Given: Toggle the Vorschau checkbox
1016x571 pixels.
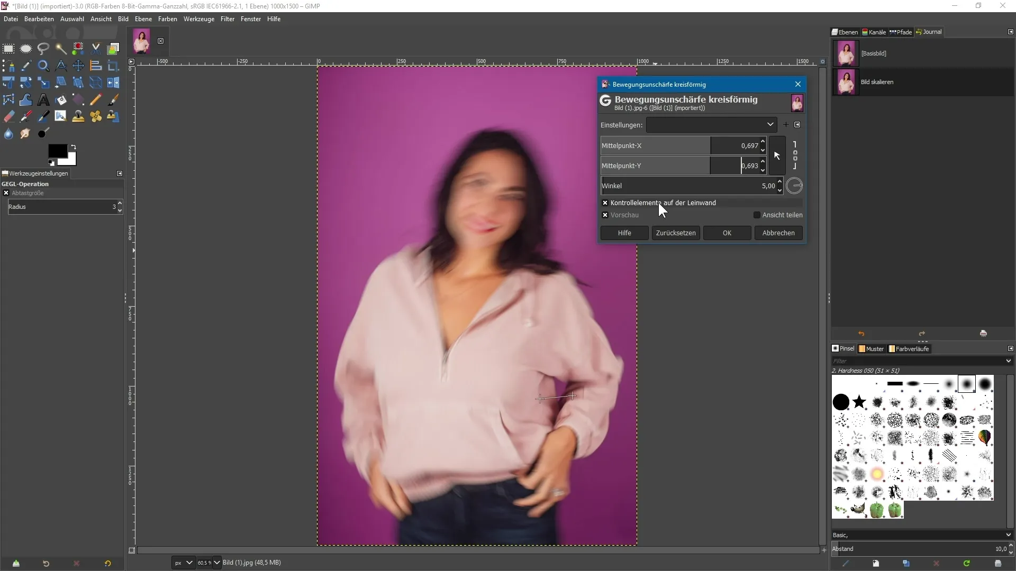Looking at the screenshot, I should tap(605, 215).
